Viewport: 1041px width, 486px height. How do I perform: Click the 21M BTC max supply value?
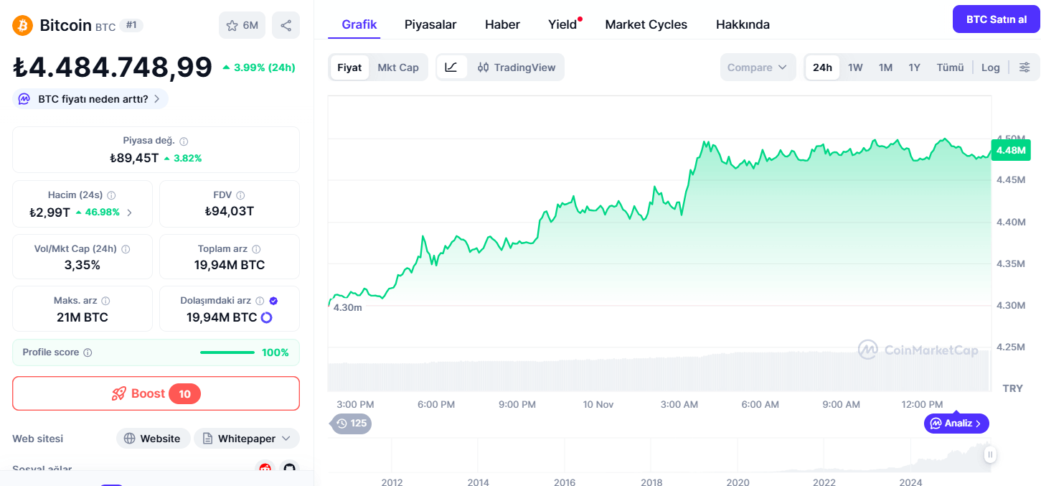(x=83, y=317)
